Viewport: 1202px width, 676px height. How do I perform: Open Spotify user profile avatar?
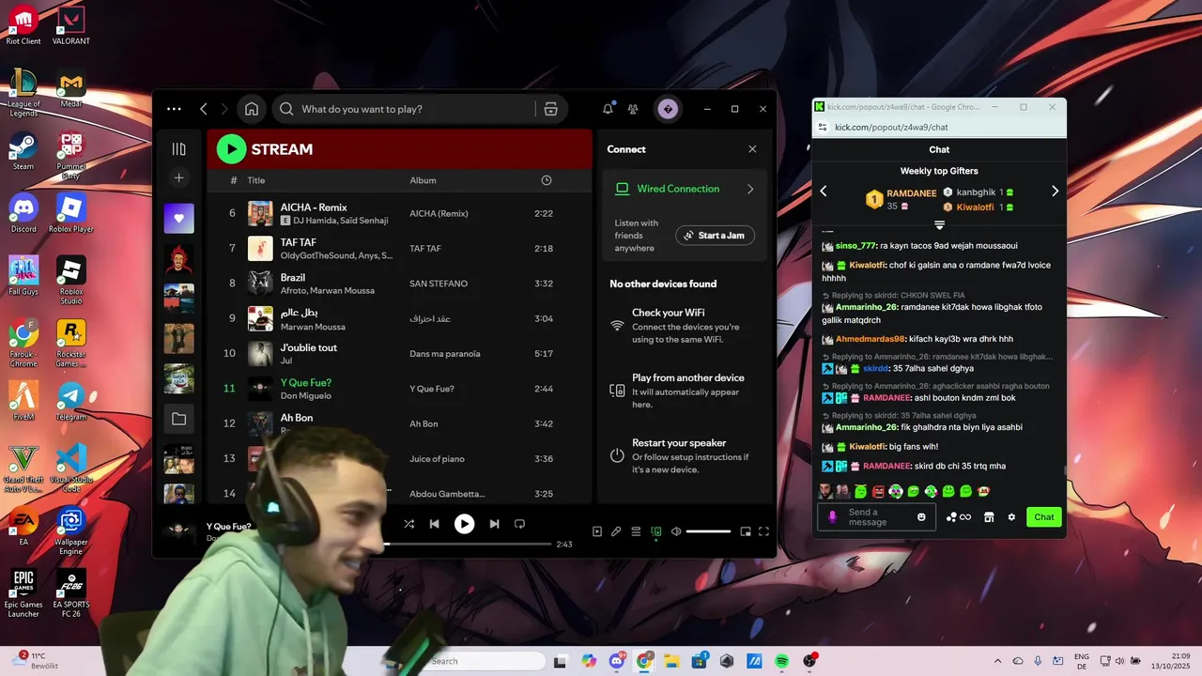click(668, 109)
